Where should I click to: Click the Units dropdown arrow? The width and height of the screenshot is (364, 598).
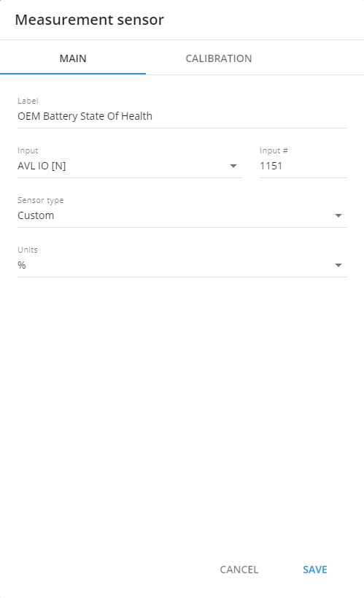coord(338,265)
